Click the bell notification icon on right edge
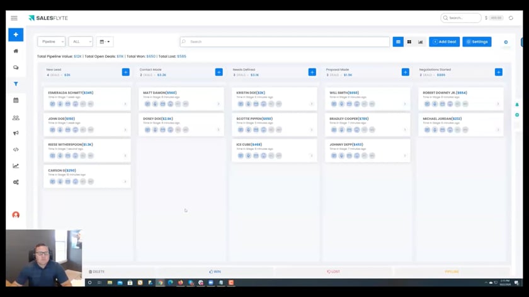The height and width of the screenshot is (297, 529). click(x=517, y=105)
